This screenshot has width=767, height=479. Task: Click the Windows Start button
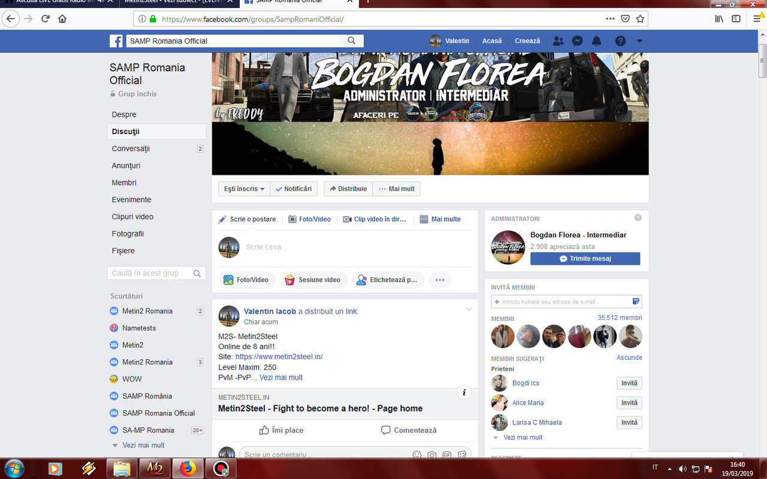coord(13,468)
